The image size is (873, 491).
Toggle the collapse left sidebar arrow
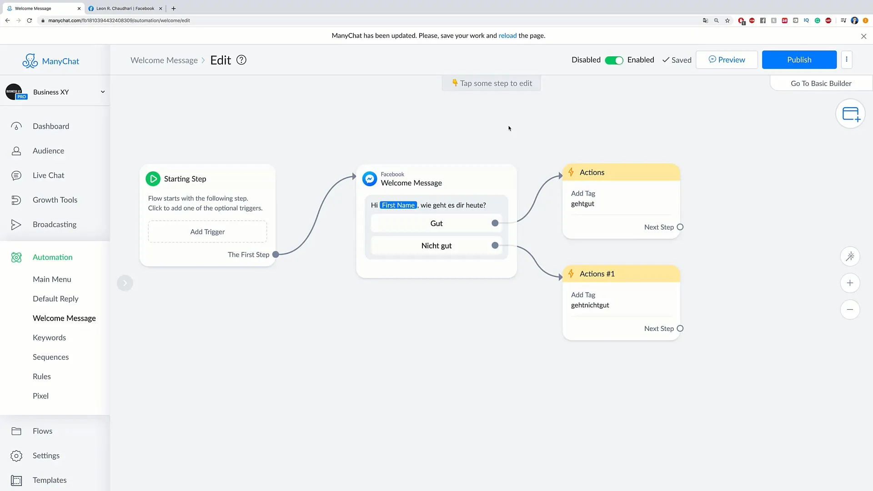click(x=125, y=283)
